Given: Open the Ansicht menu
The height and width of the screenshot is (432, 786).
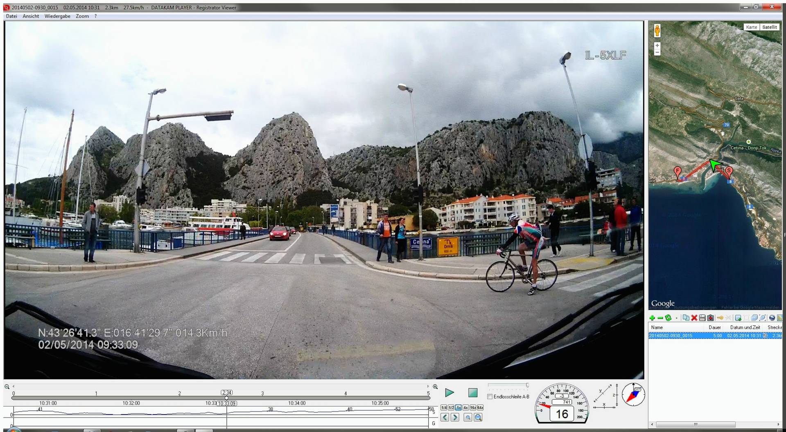Looking at the screenshot, I should pyautogui.click(x=31, y=16).
